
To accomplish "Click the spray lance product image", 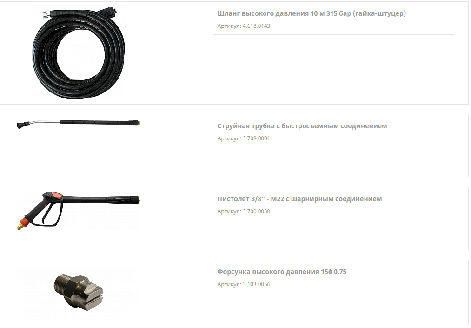I will pos(79,124).
